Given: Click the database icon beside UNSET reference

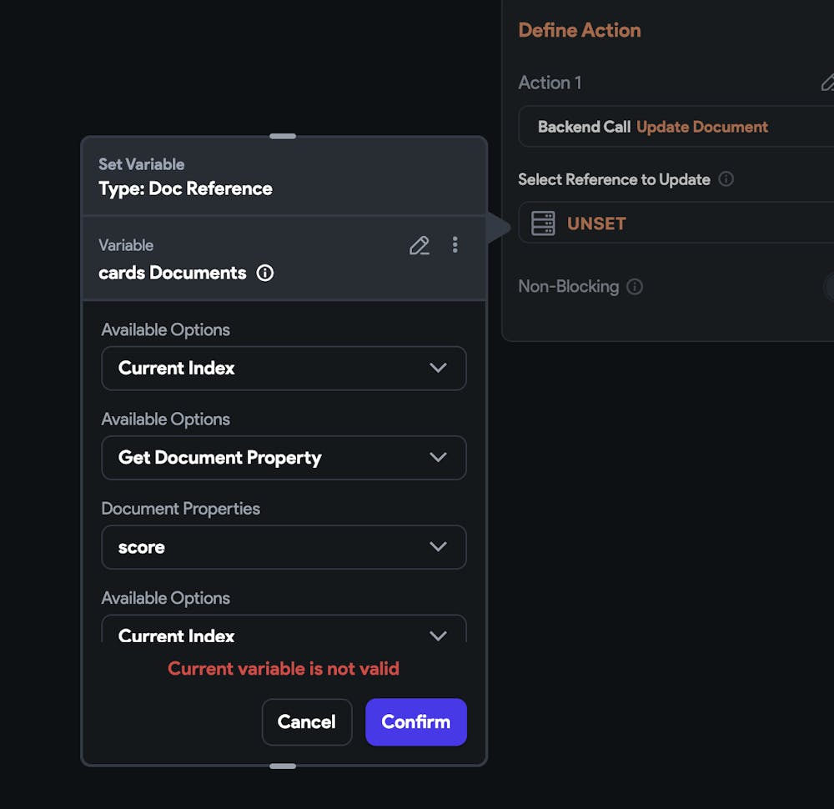Looking at the screenshot, I should (x=542, y=223).
